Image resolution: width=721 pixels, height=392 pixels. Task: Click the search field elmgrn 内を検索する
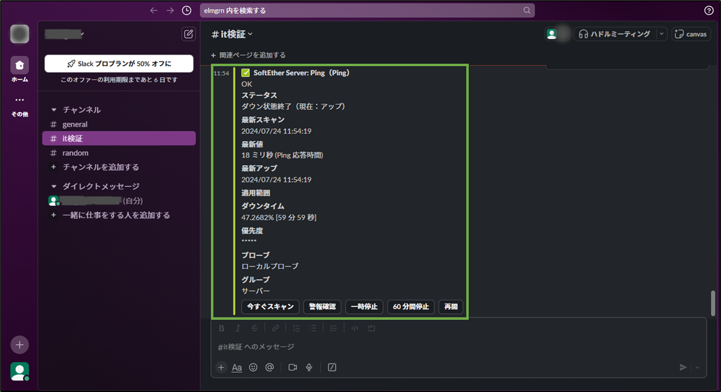pyautogui.click(x=367, y=10)
